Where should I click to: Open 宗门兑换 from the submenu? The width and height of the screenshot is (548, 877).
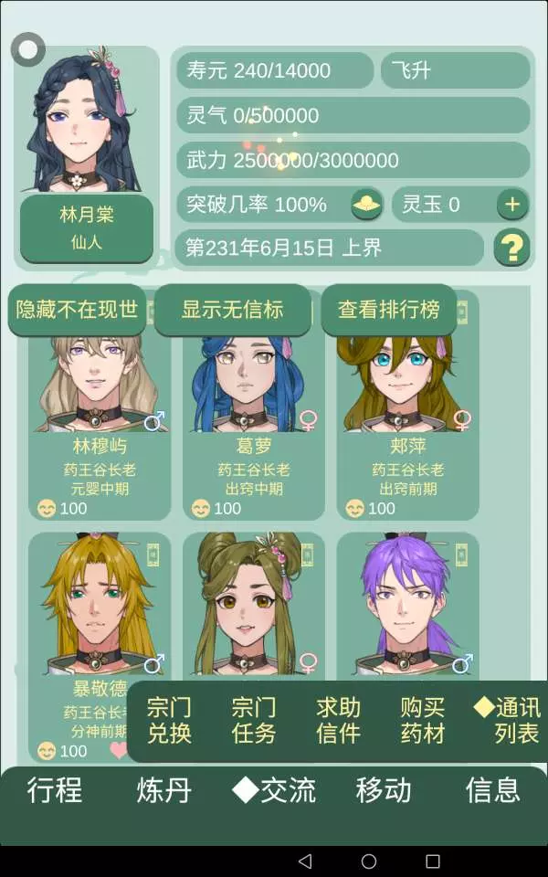pyautogui.click(x=169, y=721)
